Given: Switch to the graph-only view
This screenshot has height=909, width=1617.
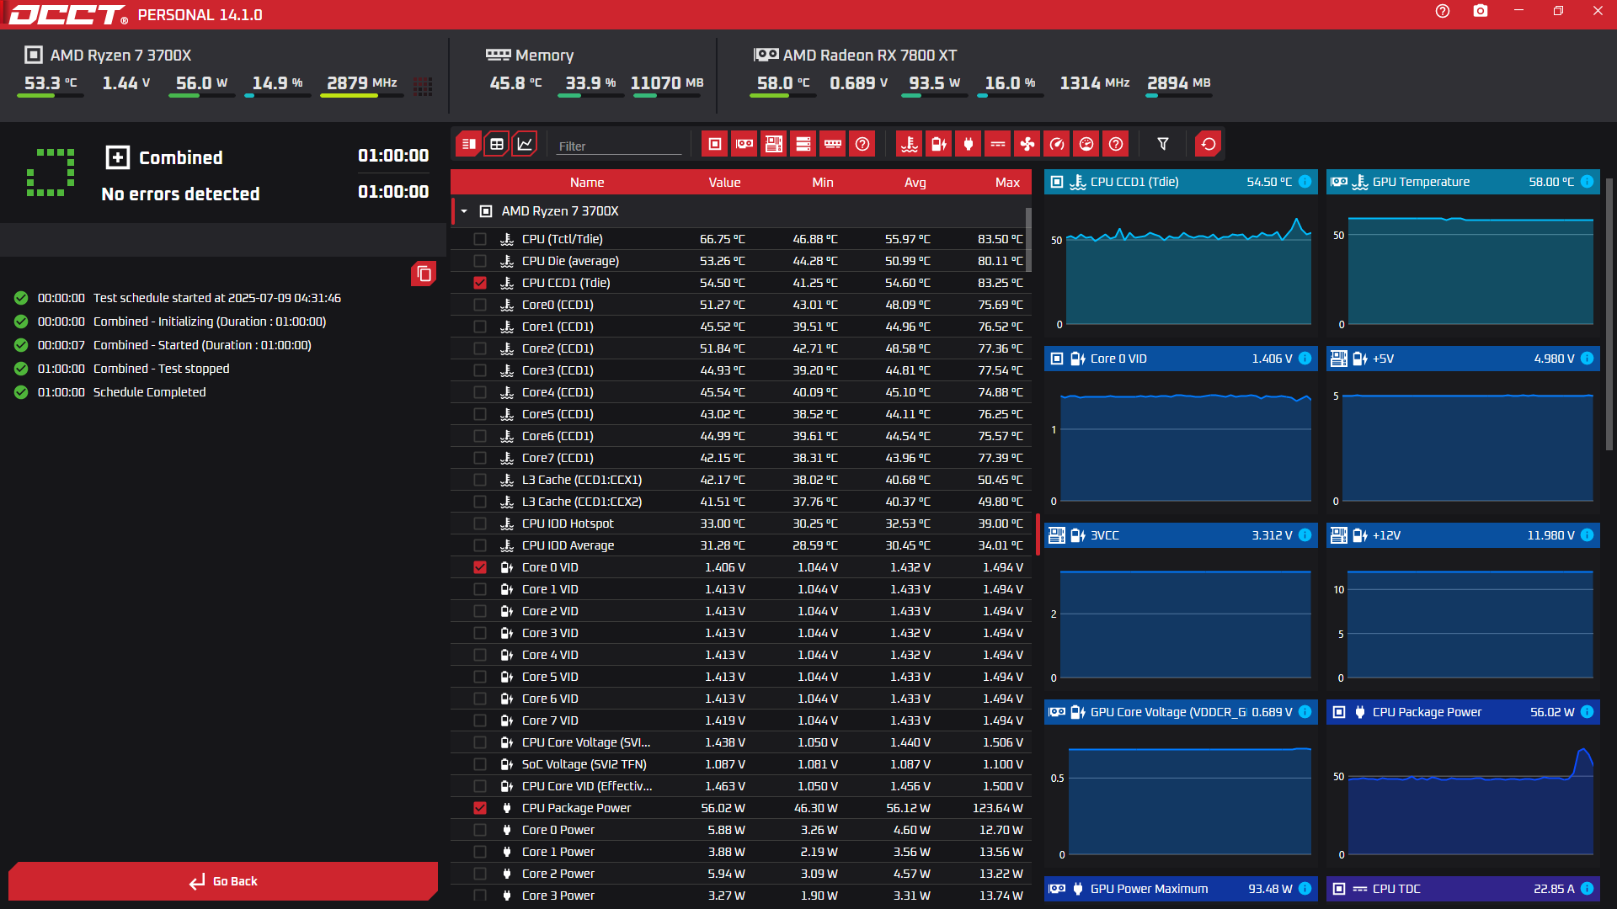Looking at the screenshot, I should click(525, 144).
